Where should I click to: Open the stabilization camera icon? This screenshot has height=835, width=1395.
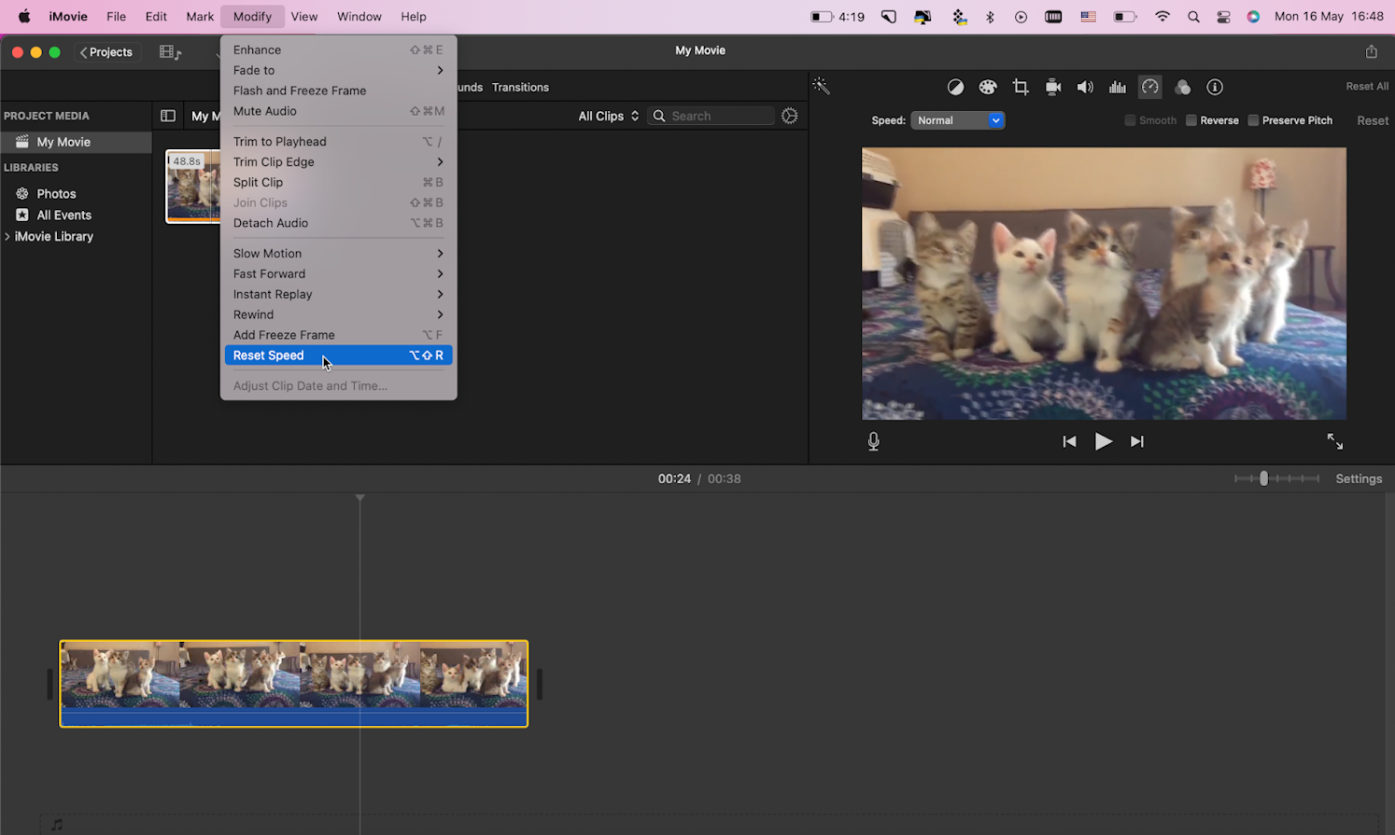coord(1052,87)
